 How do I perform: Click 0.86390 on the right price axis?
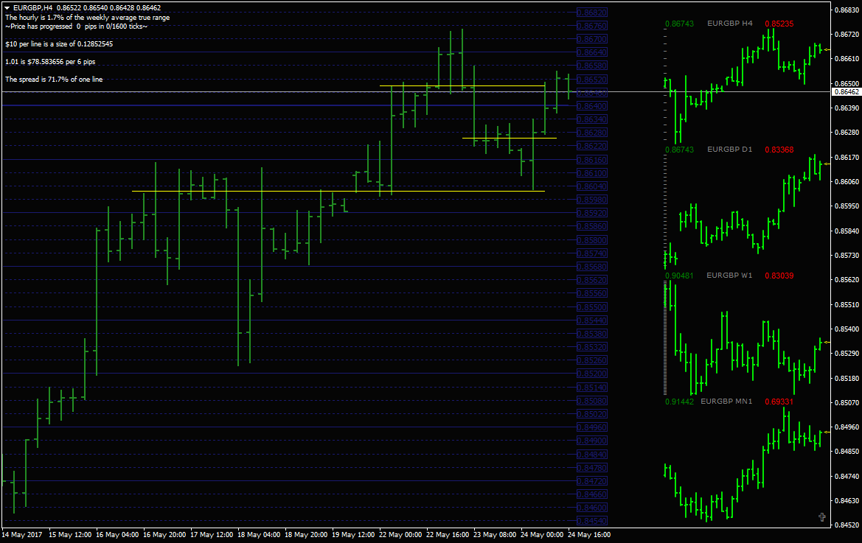click(x=847, y=108)
